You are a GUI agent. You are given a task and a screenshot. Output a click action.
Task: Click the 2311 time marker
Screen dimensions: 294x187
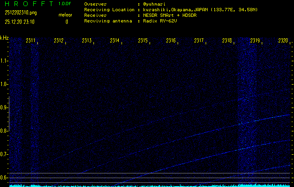(x=31, y=41)
